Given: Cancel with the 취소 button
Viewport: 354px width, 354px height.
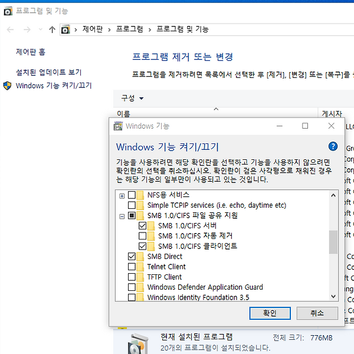Looking at the screenshot, I should pyautogui.click(x=317, y=313).
